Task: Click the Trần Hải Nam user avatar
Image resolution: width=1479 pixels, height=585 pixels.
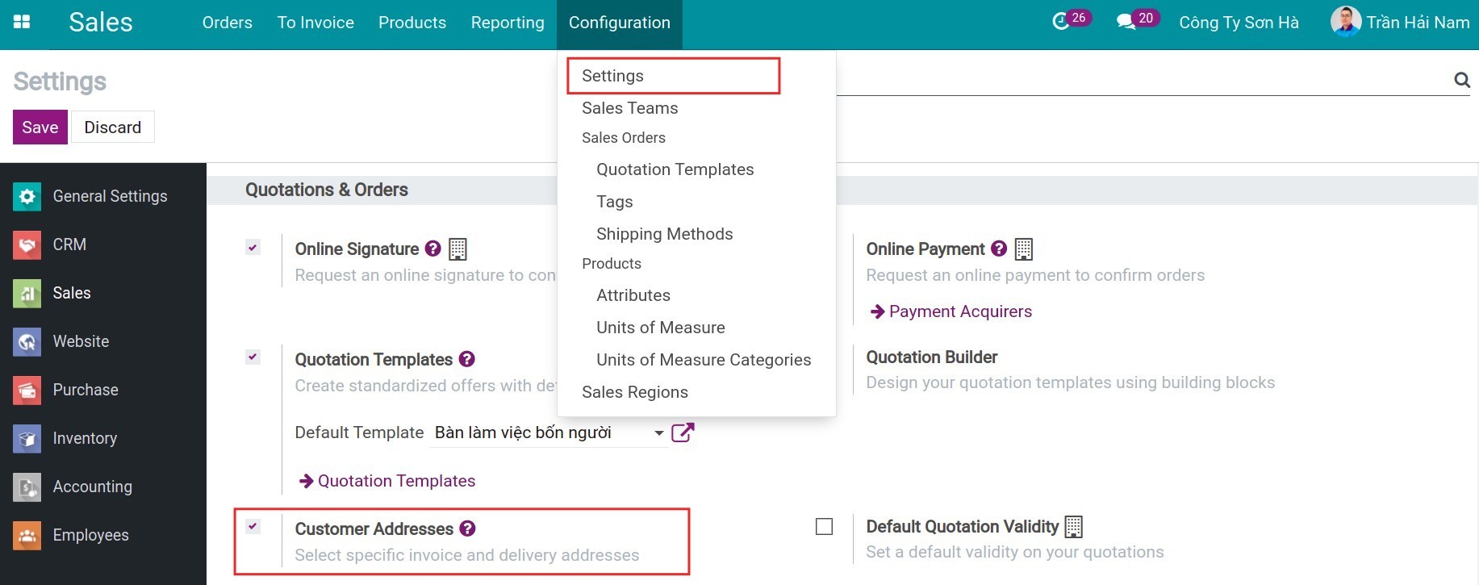Action: [1345, 22]
